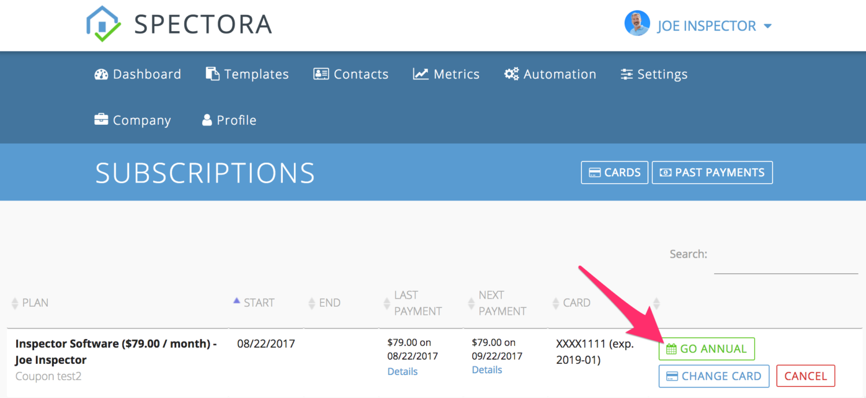Focus the Search input field
The height and width of the screenshot is (398, 866).
(x=786, y=262)
